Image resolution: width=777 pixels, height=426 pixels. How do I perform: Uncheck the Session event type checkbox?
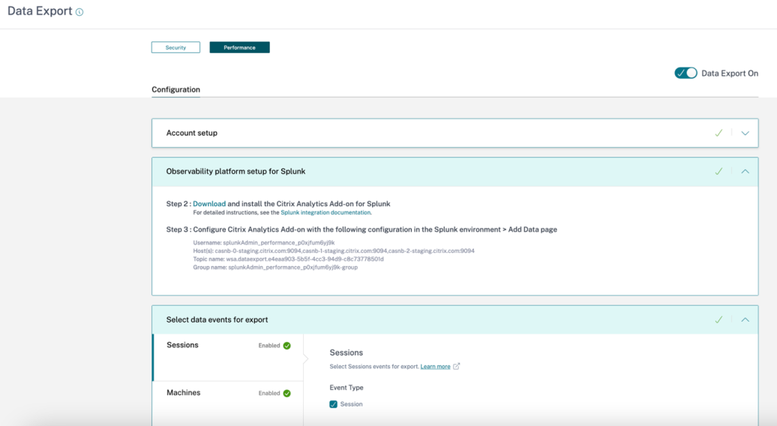[334, 404]
